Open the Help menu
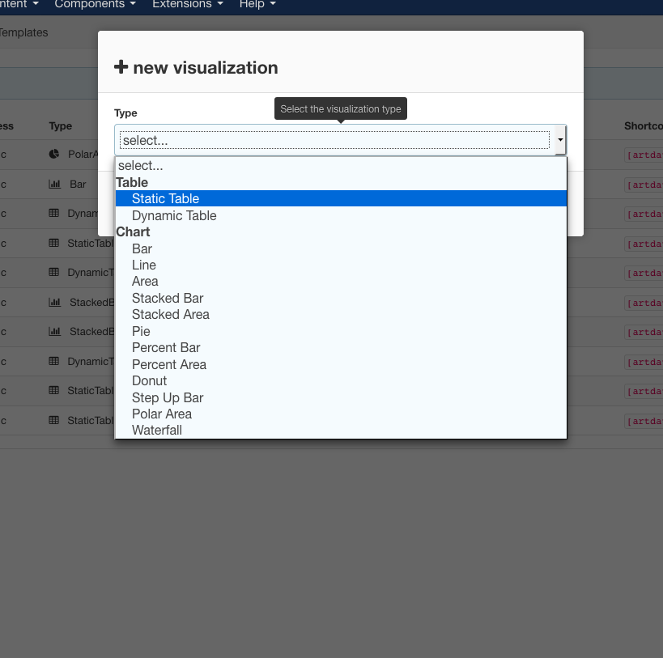 click(252, 5)
